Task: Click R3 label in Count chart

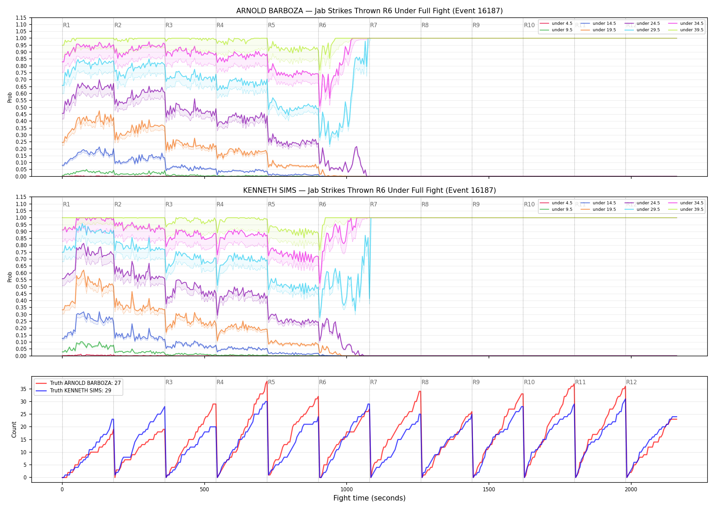Action: 169,382
